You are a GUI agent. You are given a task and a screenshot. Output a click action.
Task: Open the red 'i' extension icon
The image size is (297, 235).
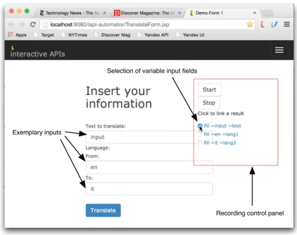tap(262, 24)
